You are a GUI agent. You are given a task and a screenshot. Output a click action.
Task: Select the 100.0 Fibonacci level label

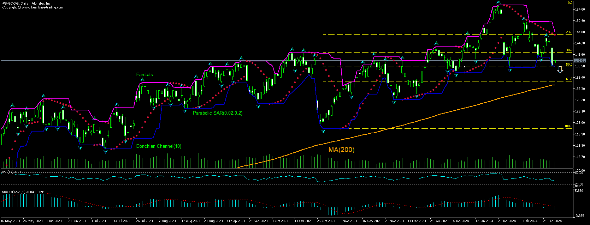[x=568, y=126]
